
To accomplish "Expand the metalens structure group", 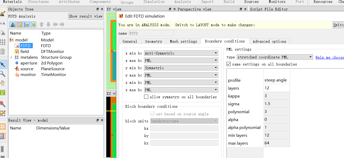I will pyautogui.click(x=11, y=57).
